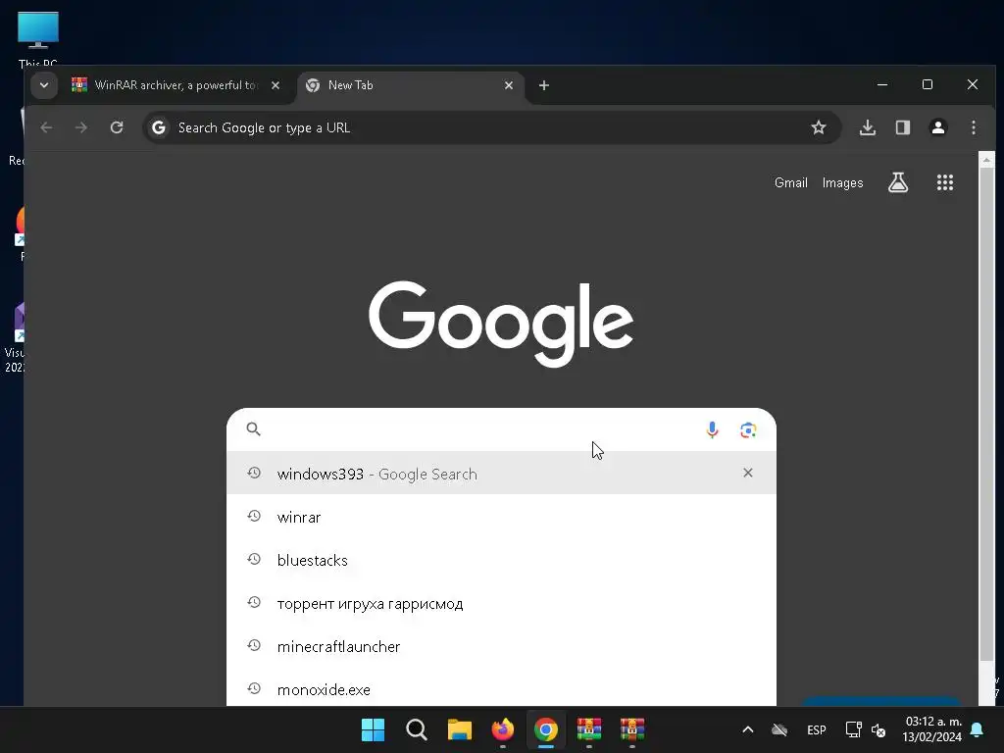
Task: Open the notifications bell icon
Action: [x=978, y=729]
